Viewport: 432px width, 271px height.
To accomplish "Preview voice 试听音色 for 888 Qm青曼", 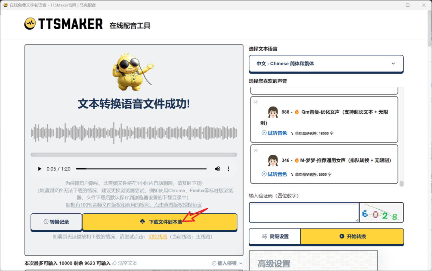I will pos(274,133).
